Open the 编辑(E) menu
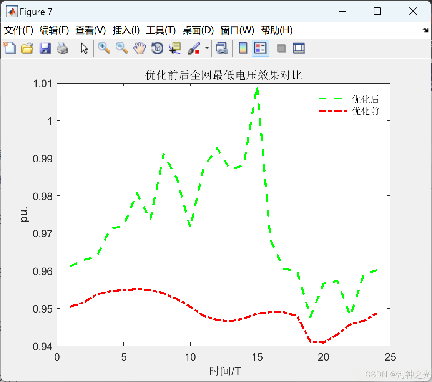The height and width of the screenshot is (382, 432). [54, 30]
